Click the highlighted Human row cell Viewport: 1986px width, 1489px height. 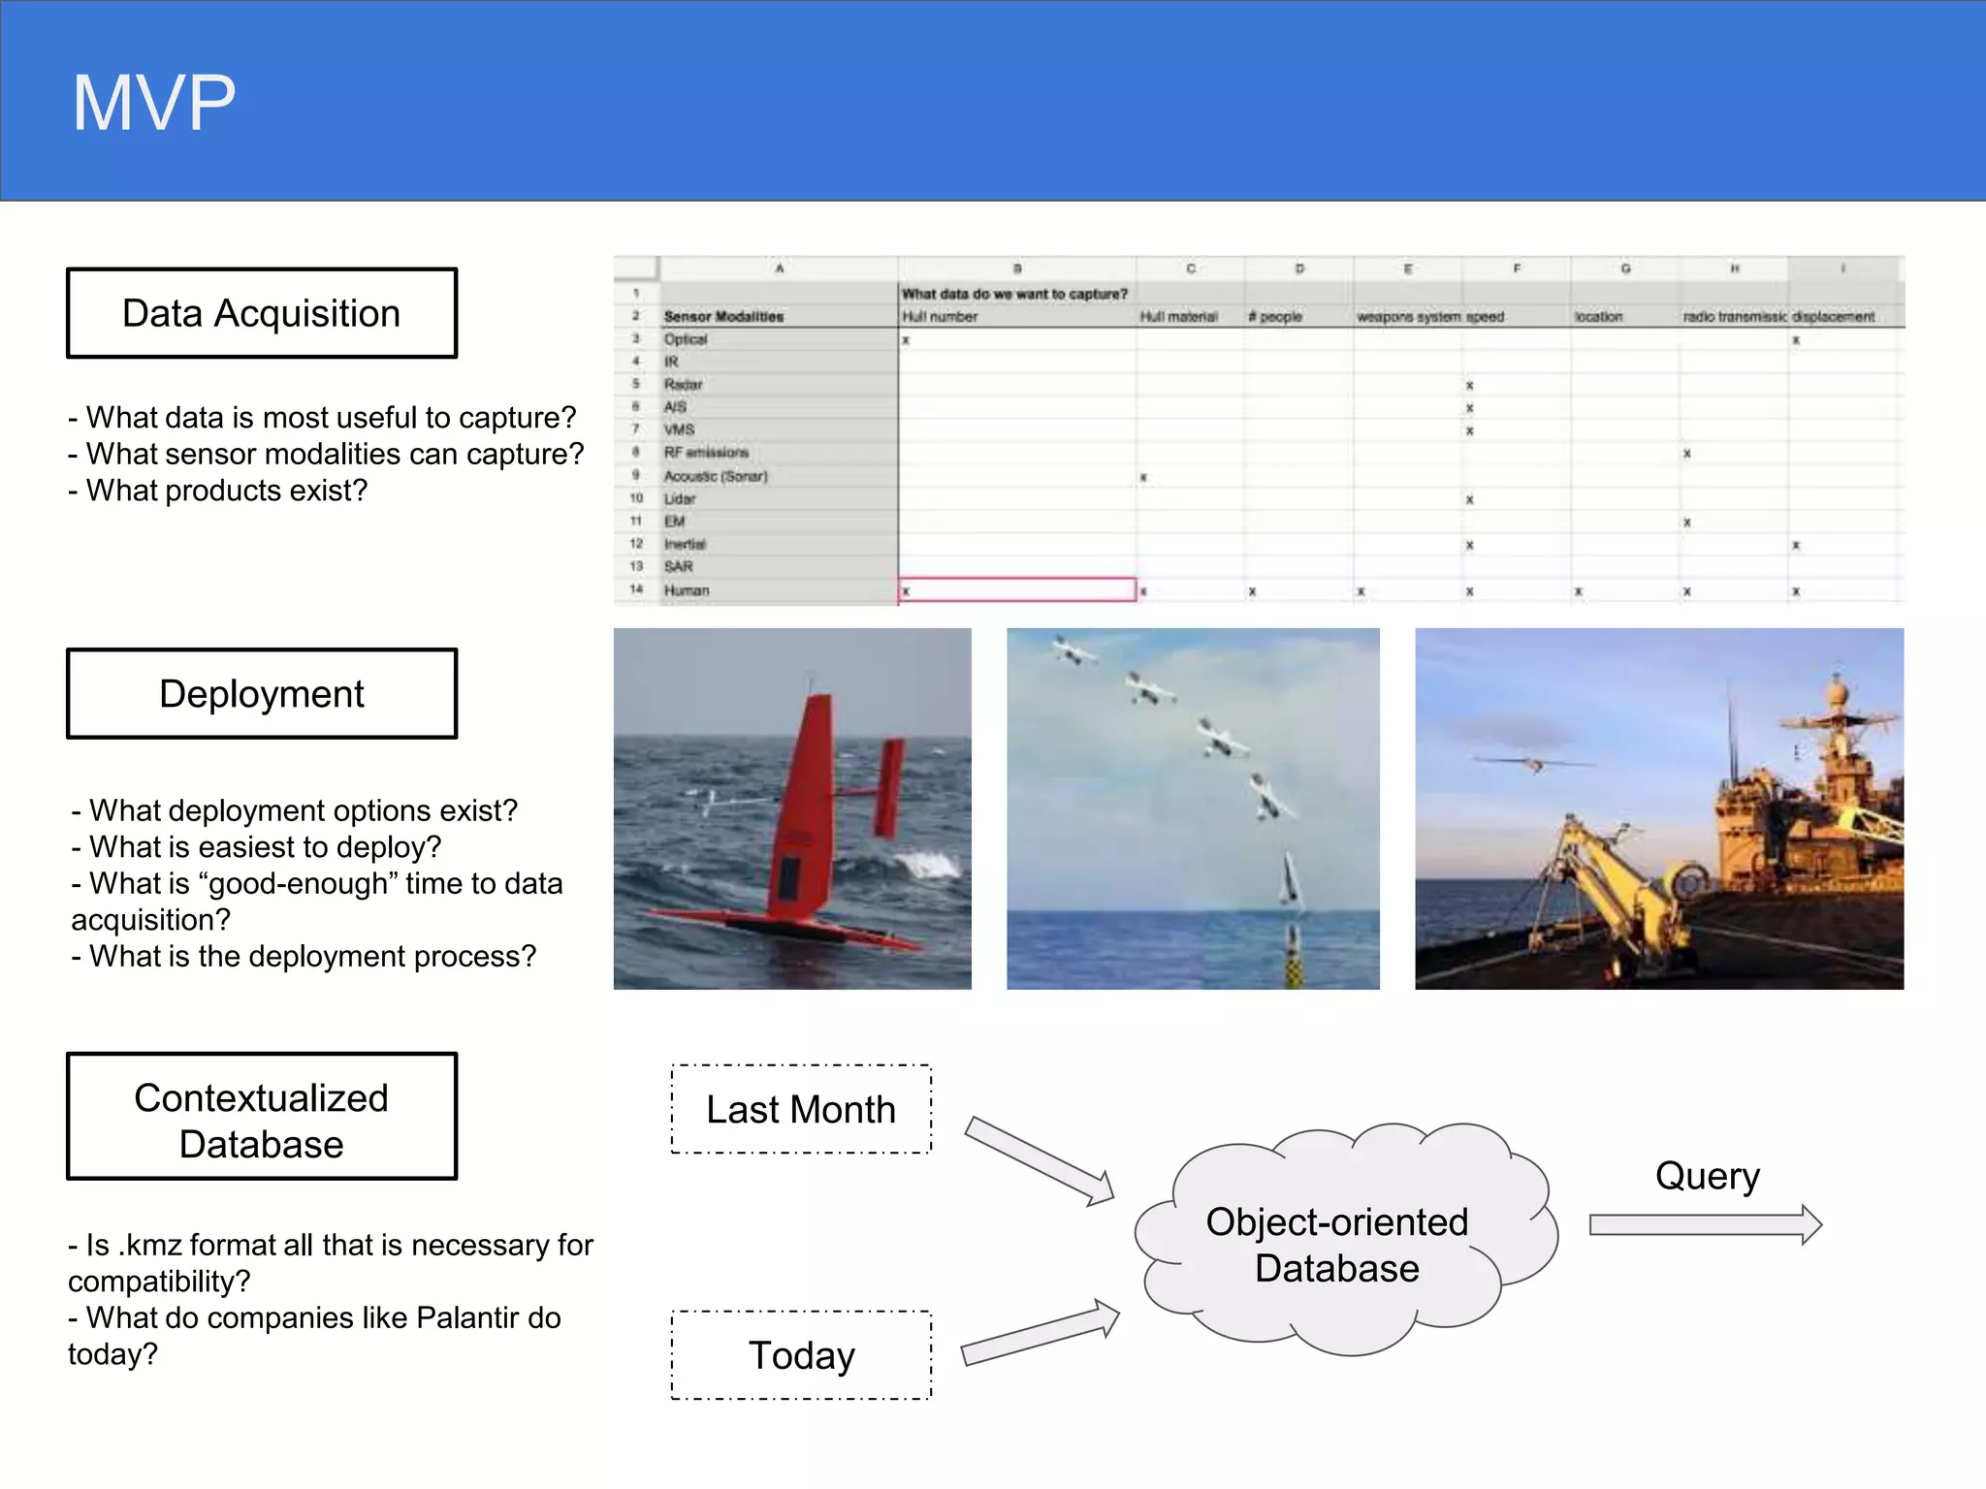1016,589
